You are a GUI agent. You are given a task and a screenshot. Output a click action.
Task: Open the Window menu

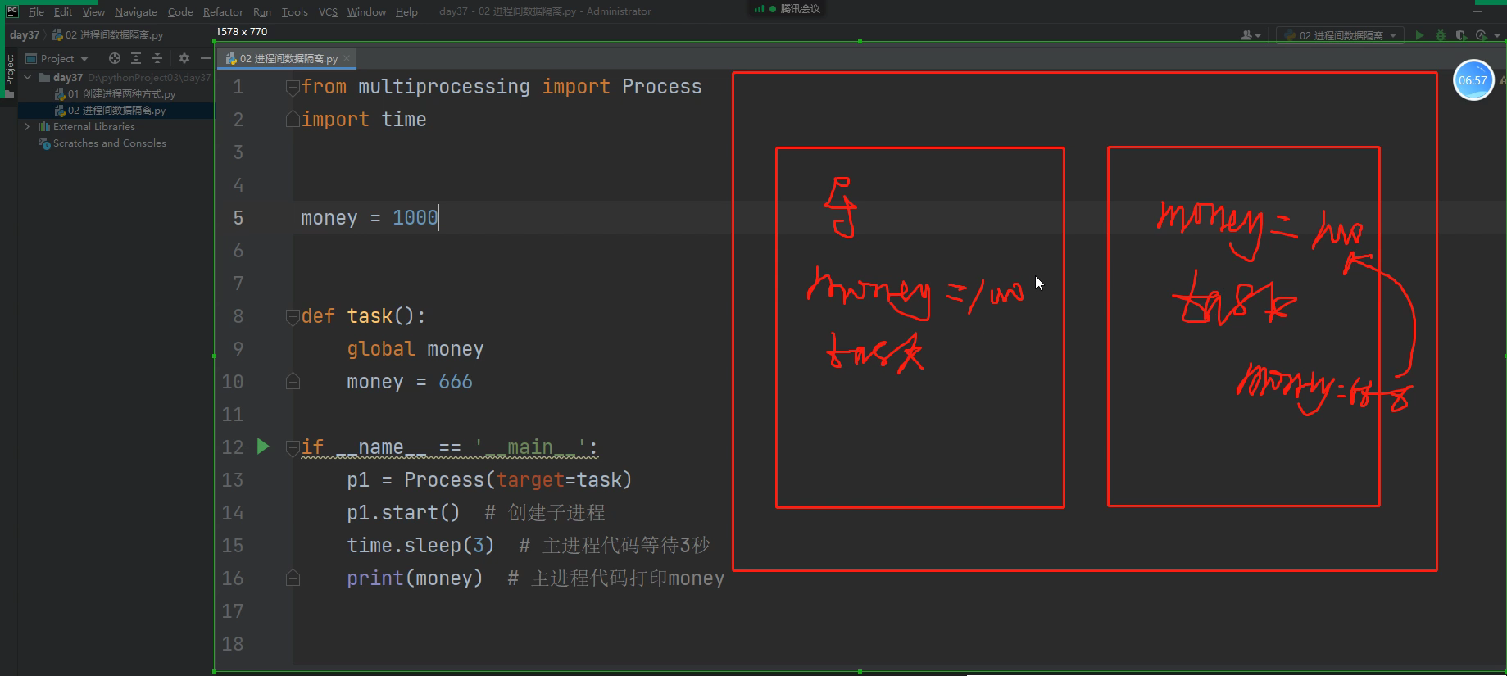(x=366, y=11)
